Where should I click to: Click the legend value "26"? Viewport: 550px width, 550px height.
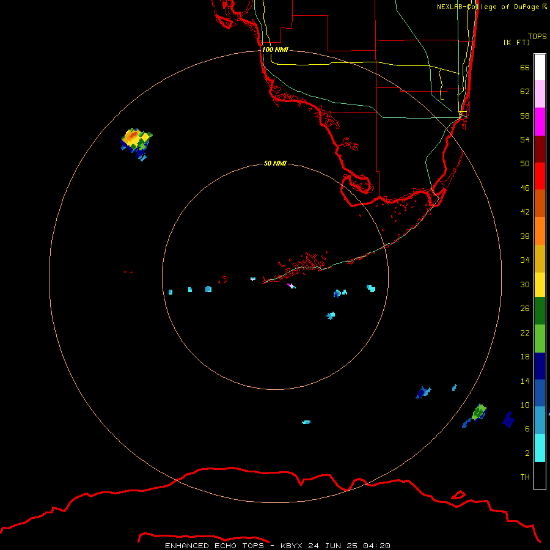tap(525, 309)
